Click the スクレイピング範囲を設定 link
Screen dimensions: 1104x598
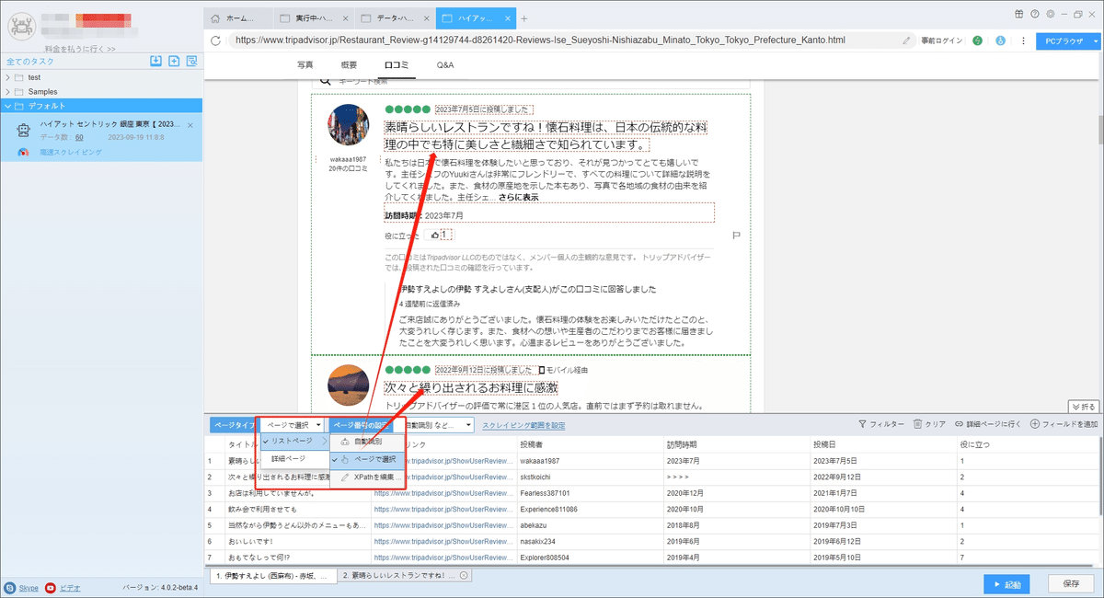(x=523, y=425)
